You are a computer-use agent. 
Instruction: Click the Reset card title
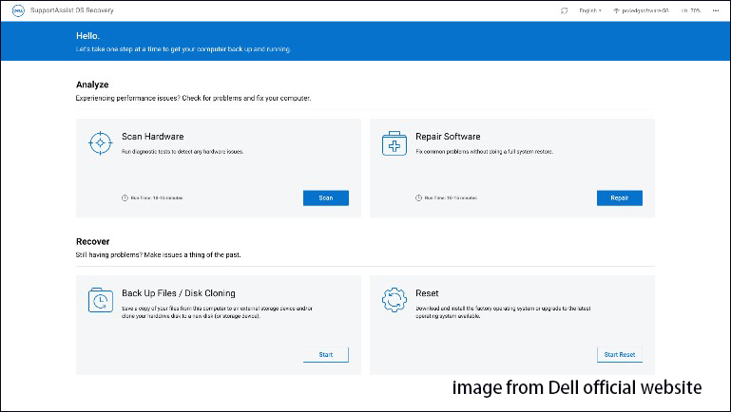[x=427, y=293]
